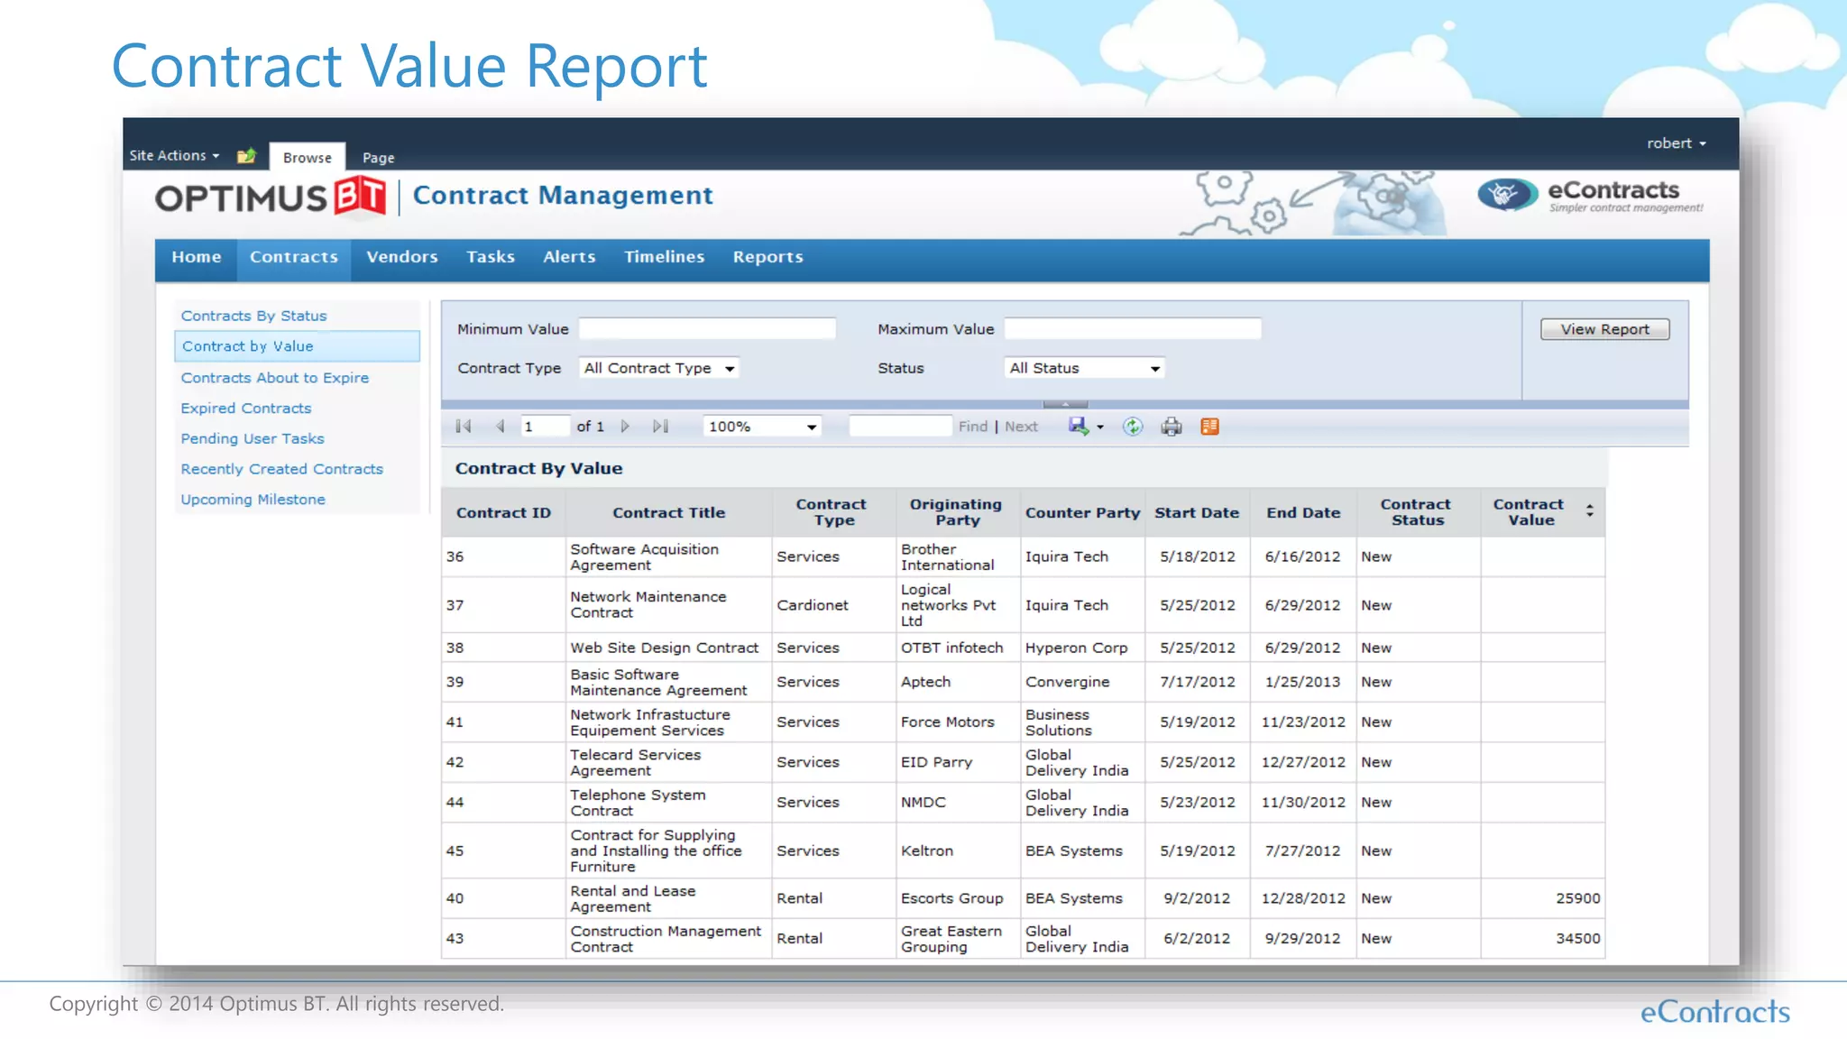
Task: Open the export save icon
Action: (1078, 426)
